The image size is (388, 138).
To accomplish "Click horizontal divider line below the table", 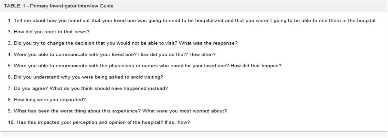I will 194,131.
